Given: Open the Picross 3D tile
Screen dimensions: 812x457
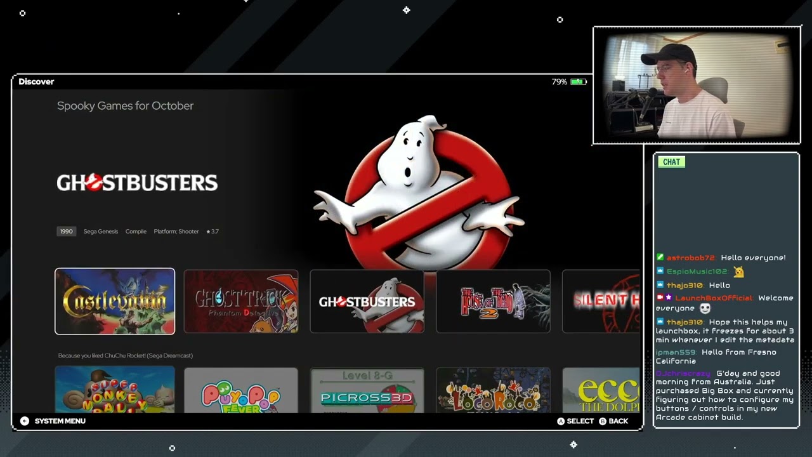Looking at the screenshot, I should click(367, 390).
